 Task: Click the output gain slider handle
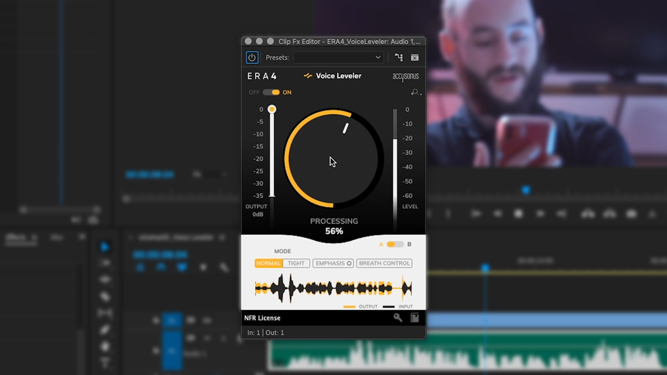click(x=272, y=109)
